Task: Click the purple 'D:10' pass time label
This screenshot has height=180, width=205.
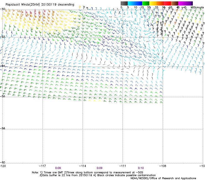Action: pyautogui.click(x=141, y=168)
